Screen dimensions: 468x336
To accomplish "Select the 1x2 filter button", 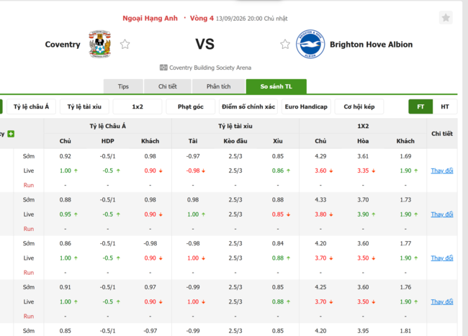I will [138, 106].
